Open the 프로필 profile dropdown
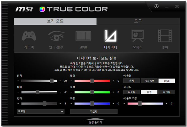The height and width of the screenshot is (127, 187). 40,112
